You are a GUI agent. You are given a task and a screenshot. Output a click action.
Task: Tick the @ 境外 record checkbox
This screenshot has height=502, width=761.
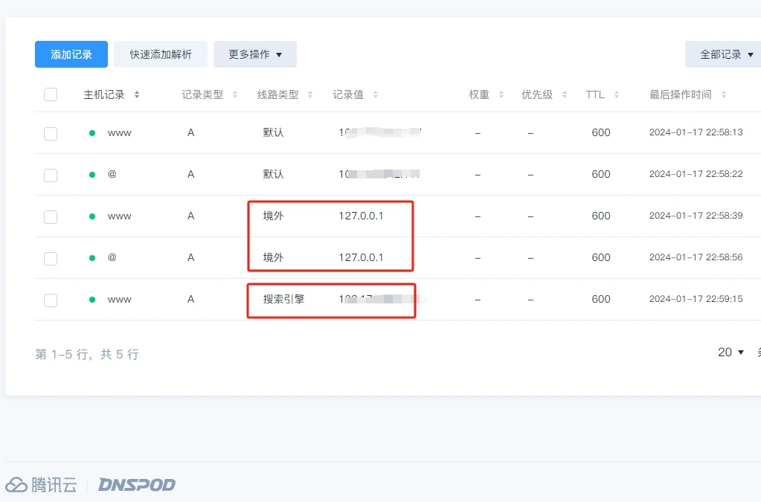[51, 258]
